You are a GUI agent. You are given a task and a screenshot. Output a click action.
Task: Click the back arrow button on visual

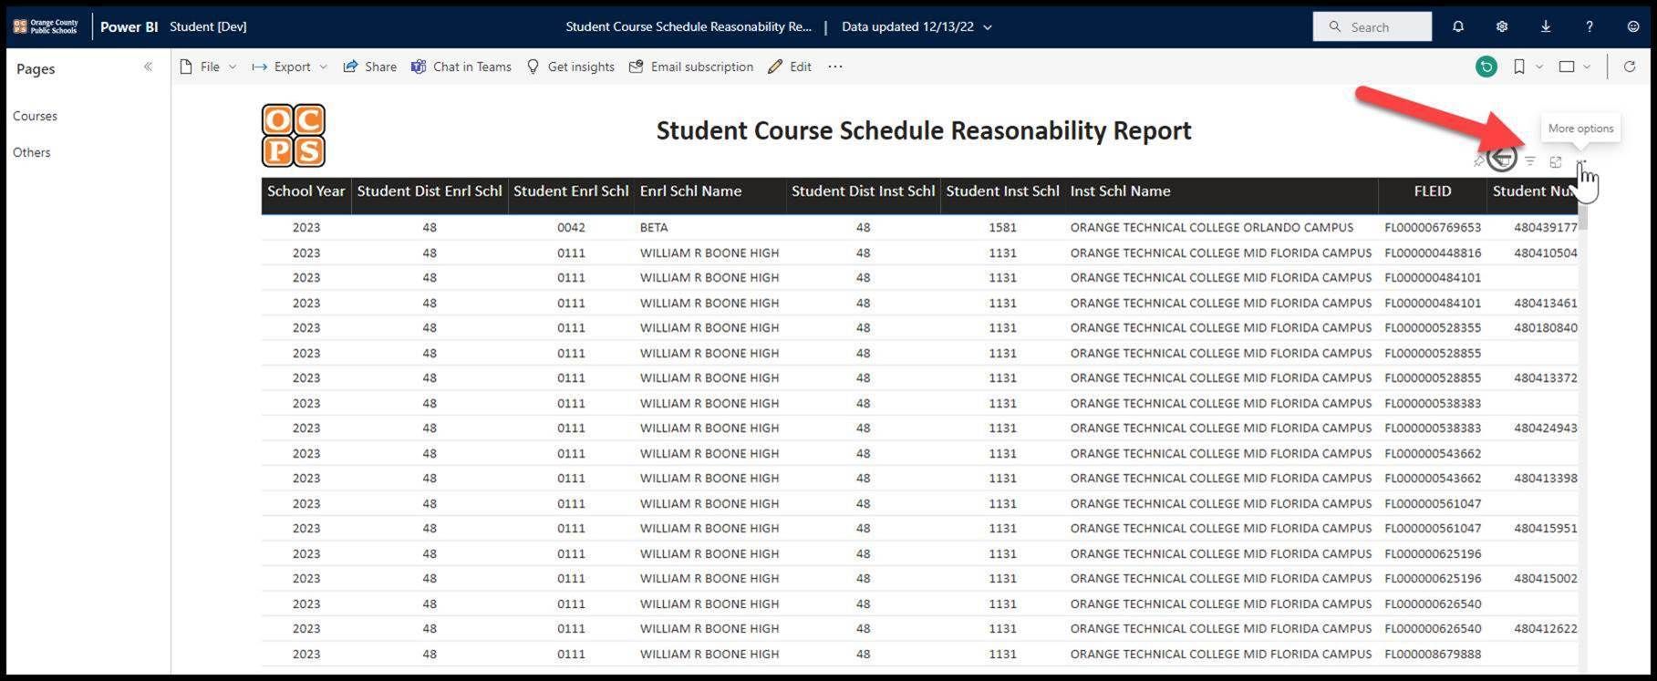[1502, 159]
